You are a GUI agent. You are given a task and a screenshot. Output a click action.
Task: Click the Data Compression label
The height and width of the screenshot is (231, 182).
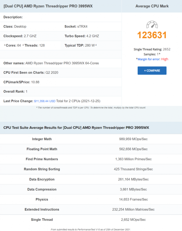[x=42, y=189]
